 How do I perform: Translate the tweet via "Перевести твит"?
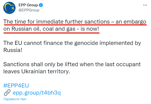15,99
